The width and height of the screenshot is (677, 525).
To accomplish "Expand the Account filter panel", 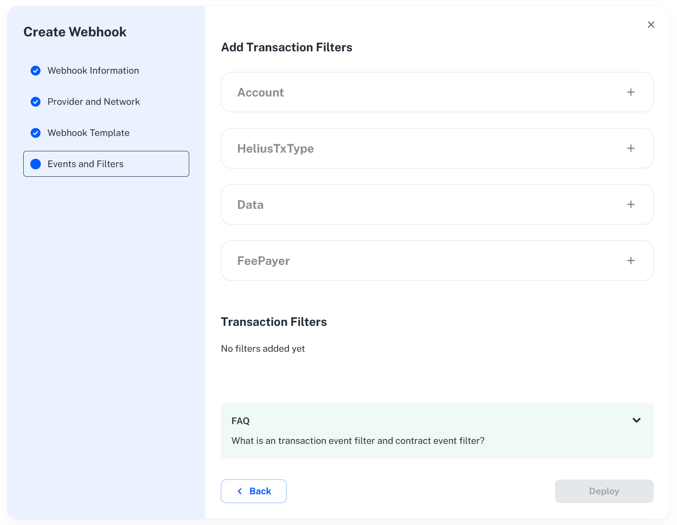I will point(437,92).
